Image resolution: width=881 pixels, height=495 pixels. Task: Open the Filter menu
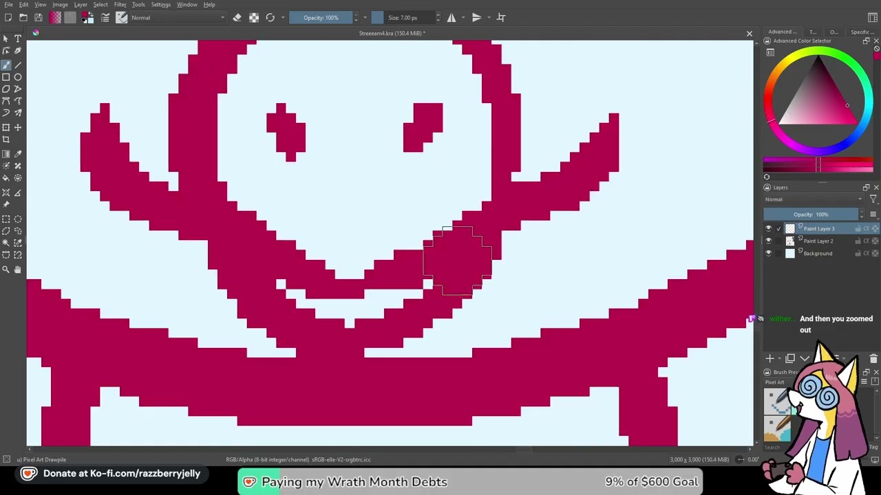(x=120, y=5)
